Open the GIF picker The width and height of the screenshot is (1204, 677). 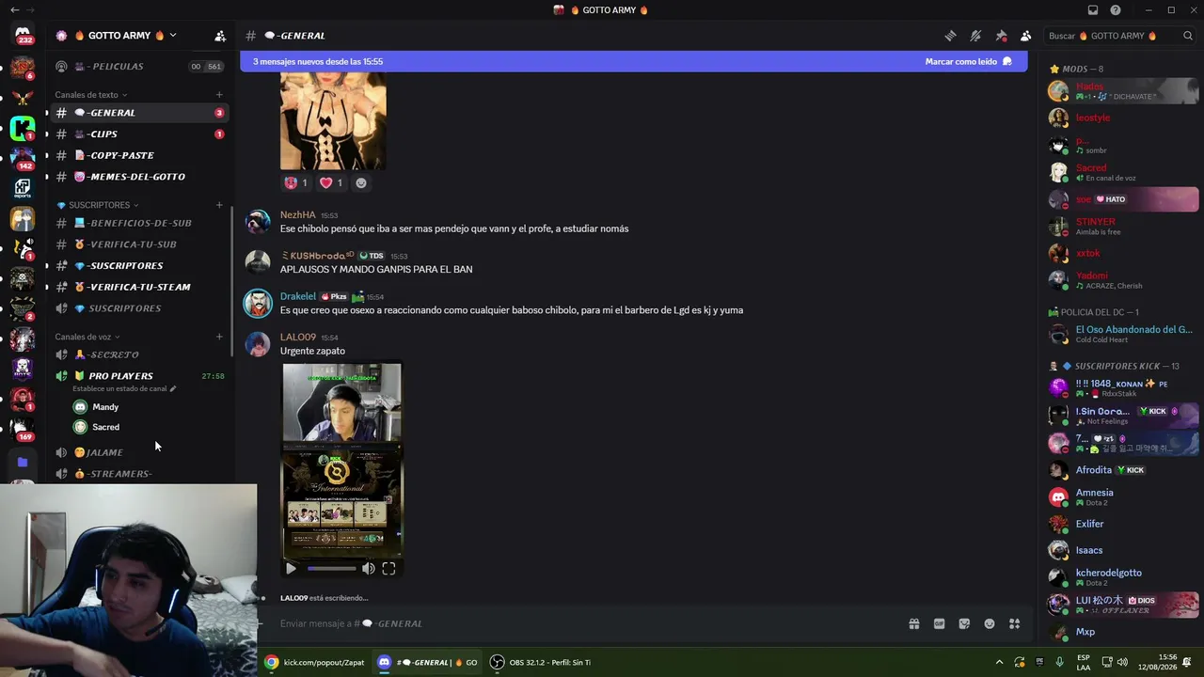tap(939, 623)
